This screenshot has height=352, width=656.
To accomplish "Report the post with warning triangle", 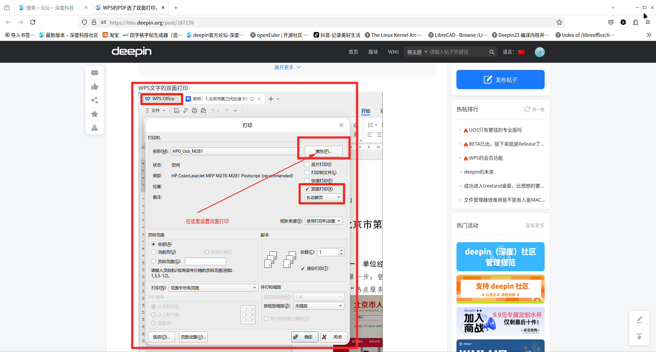I will (x=95, y=128).
